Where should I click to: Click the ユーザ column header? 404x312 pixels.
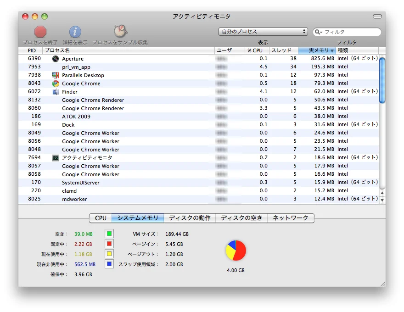click(230, 50)
